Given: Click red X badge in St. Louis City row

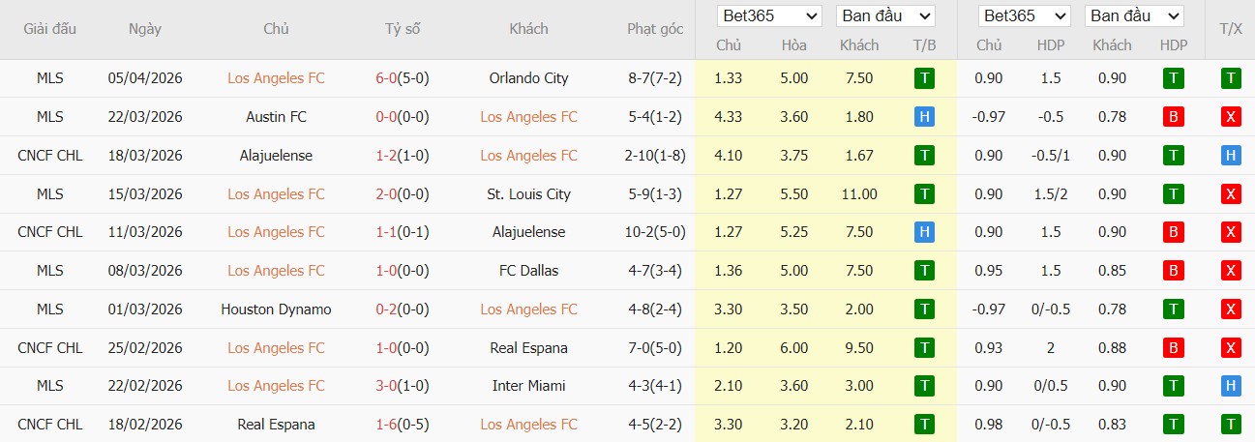Looking at the screenshot, I should pyautogui.click(x=1231, y=194).
